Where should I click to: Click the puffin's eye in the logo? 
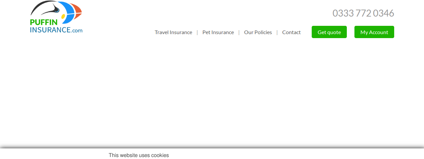[x=57, y=10]
